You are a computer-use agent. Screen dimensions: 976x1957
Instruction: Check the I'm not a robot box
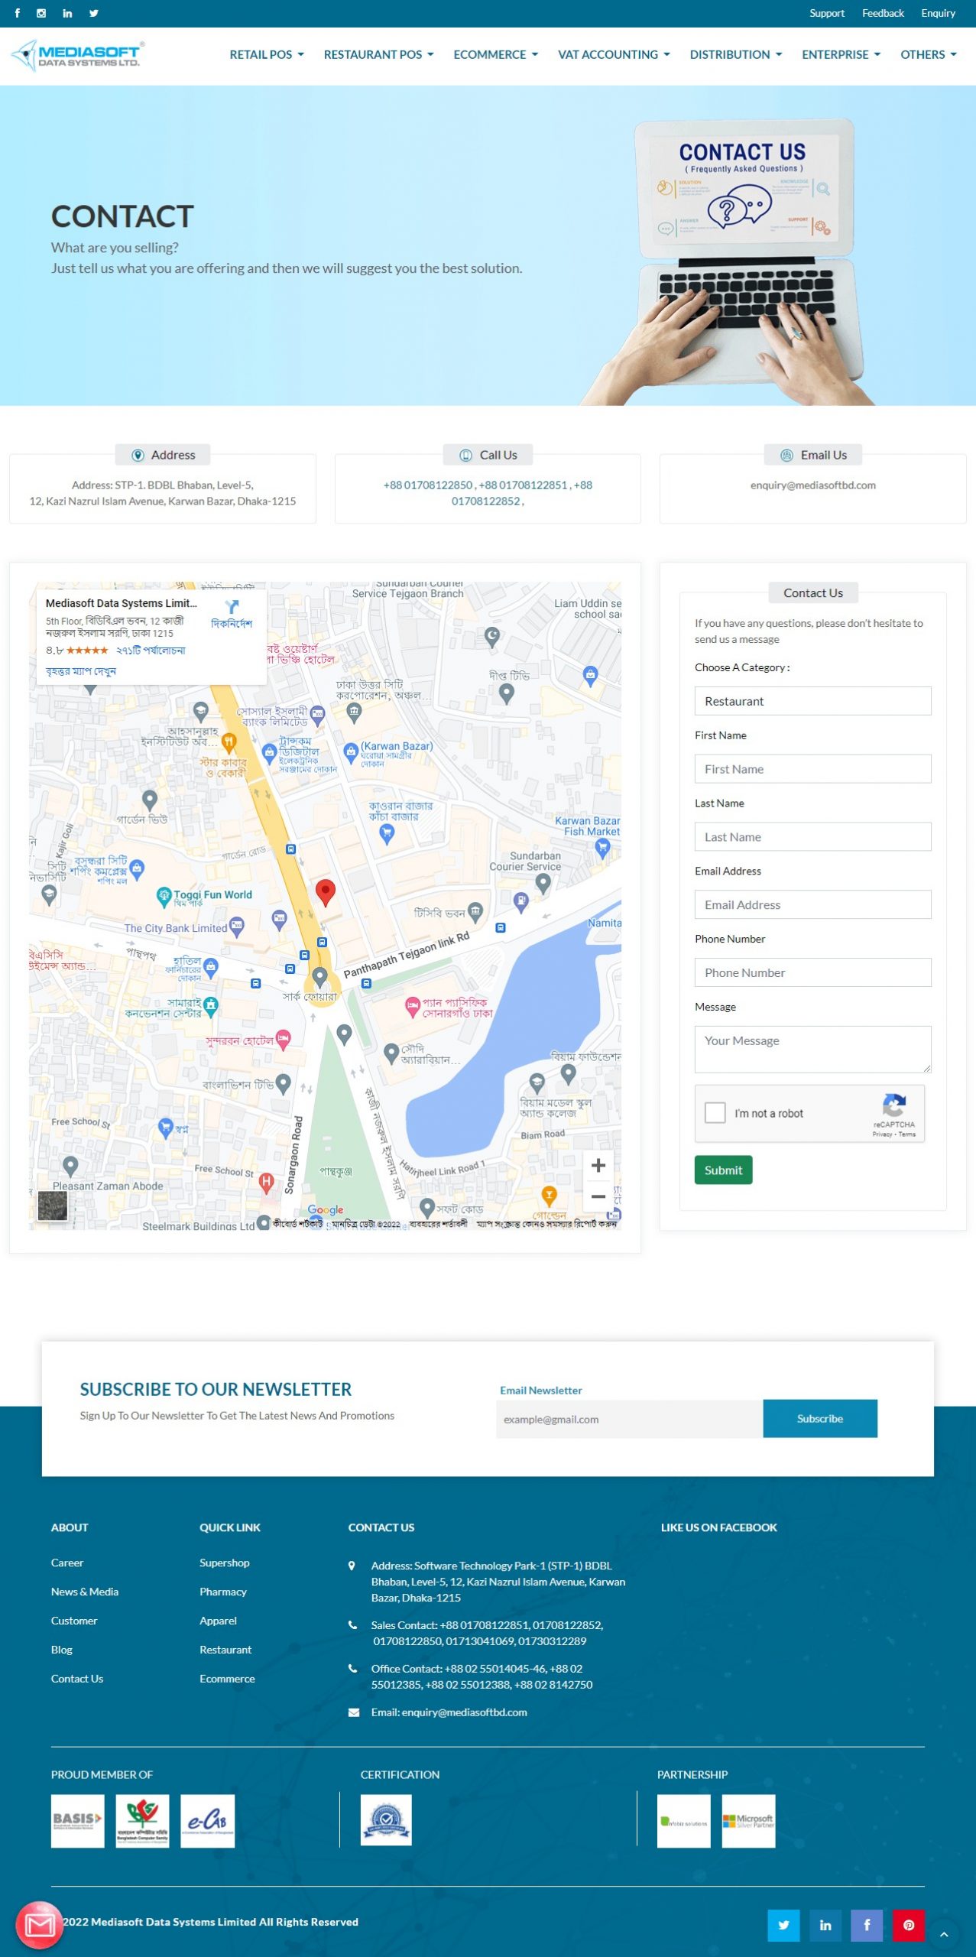pyautogui.click(x=715, y=1112)
